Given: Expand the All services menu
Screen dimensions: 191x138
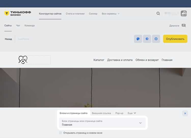Looking at the screenshot, I should [111, 14].
